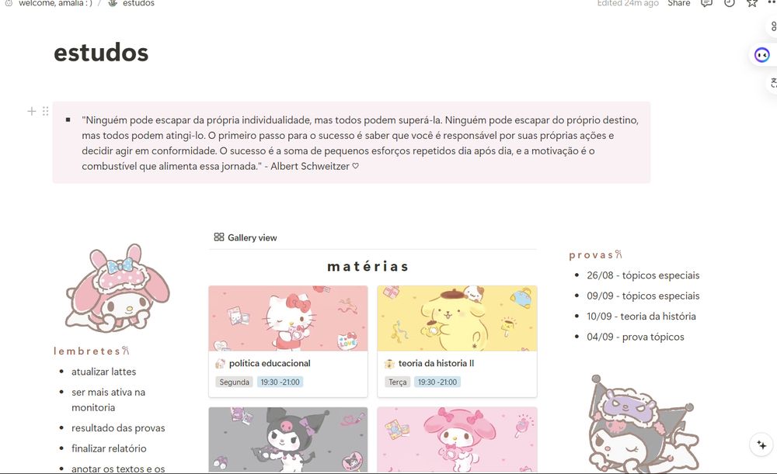Image resolution: width=777 pixels, height=474 pixels.
Task: Click the add block plus icon
Action: [32, 112]
